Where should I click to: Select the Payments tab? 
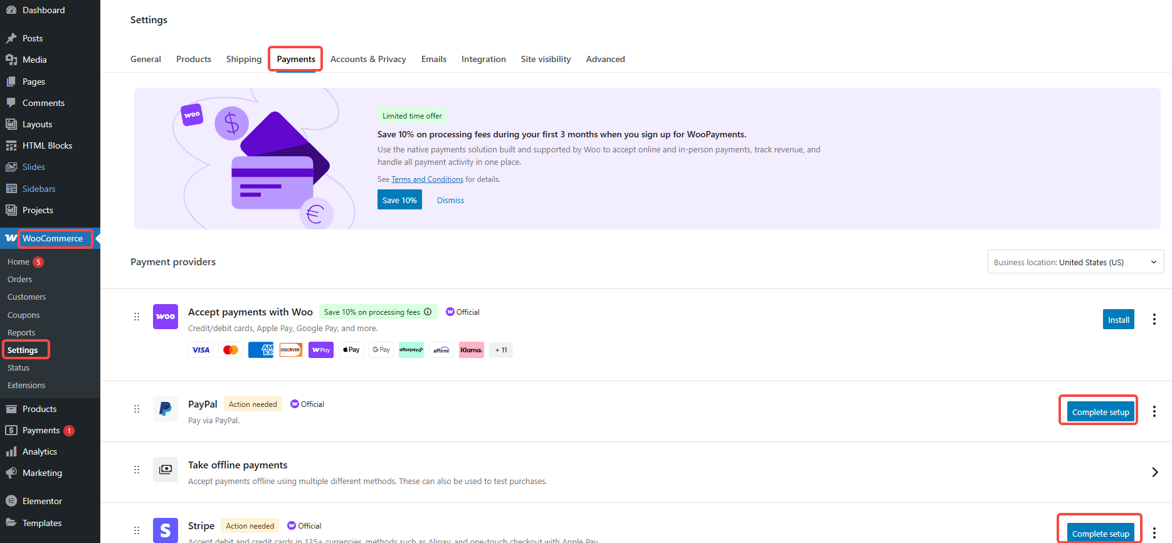pyautogui.click(x=296, y=59)
